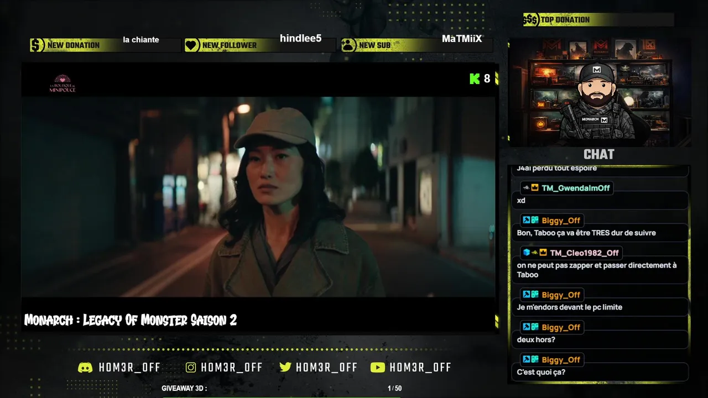Click subscriber name 'MaTMiiX'
This screenshot has height=398, width=708.
pos(462,39)
